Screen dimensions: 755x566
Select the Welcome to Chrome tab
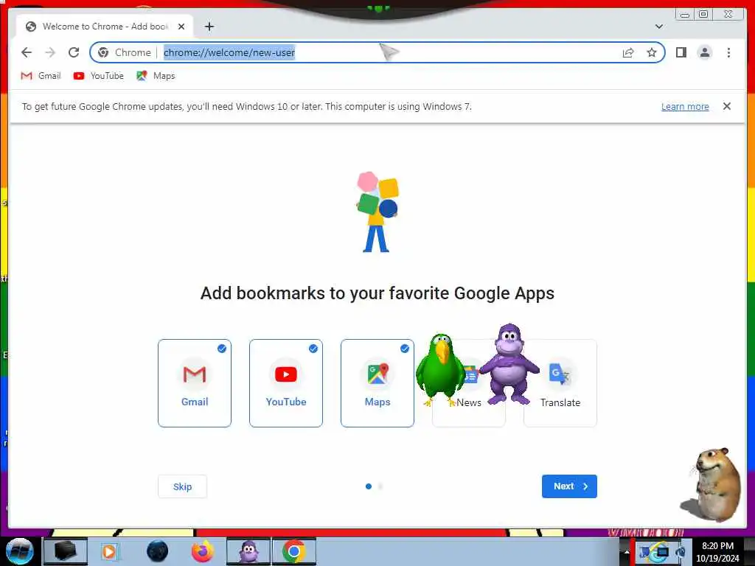click(x=105, y=27)
